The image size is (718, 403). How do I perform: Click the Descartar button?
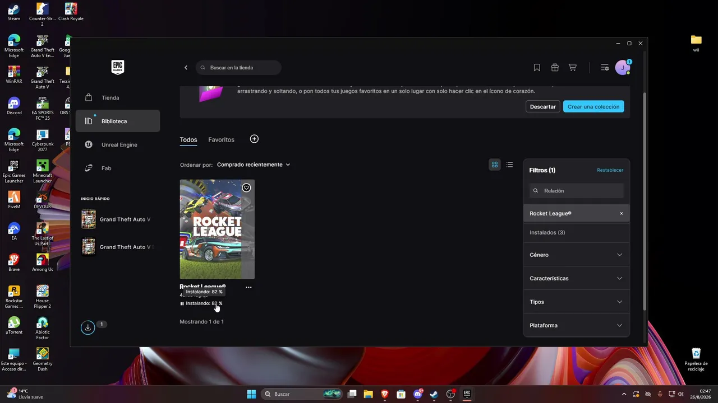(x=543, y=106)
